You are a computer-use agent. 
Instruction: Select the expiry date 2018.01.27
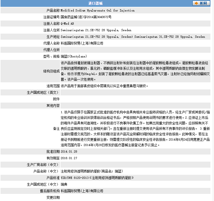(69, 158)
